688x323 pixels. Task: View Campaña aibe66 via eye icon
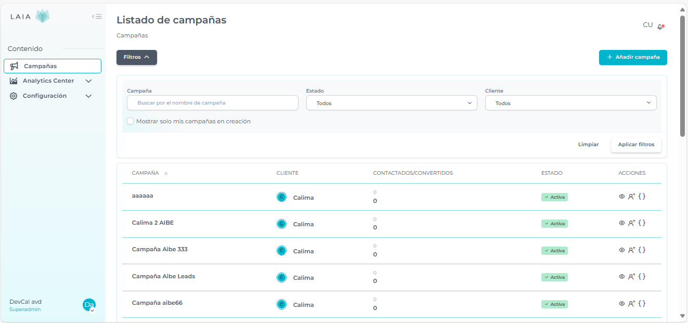[x=621, y=304]
